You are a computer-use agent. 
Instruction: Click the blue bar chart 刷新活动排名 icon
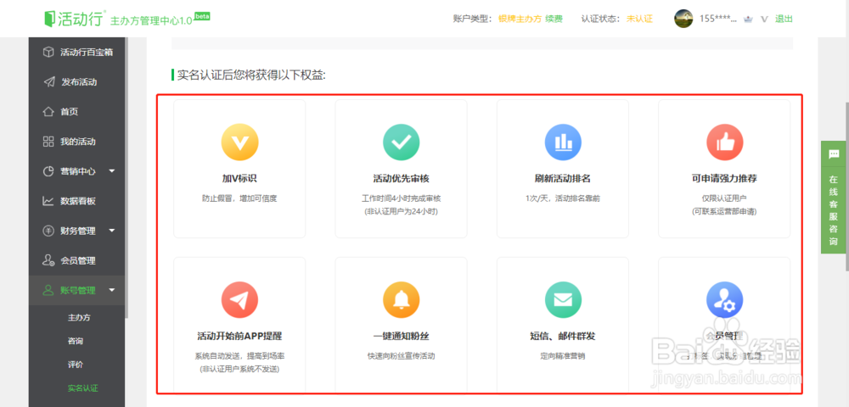click(563, 142)
